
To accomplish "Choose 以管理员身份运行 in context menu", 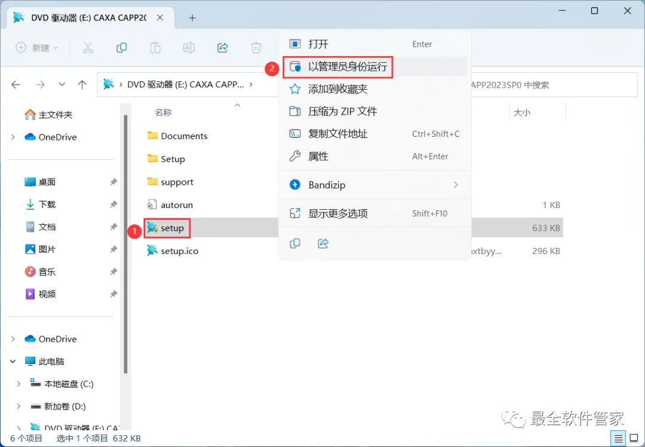I will [x=374, y=67].
